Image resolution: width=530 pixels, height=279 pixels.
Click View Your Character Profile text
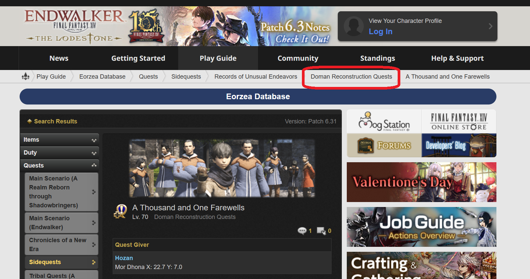pos(405,21)
